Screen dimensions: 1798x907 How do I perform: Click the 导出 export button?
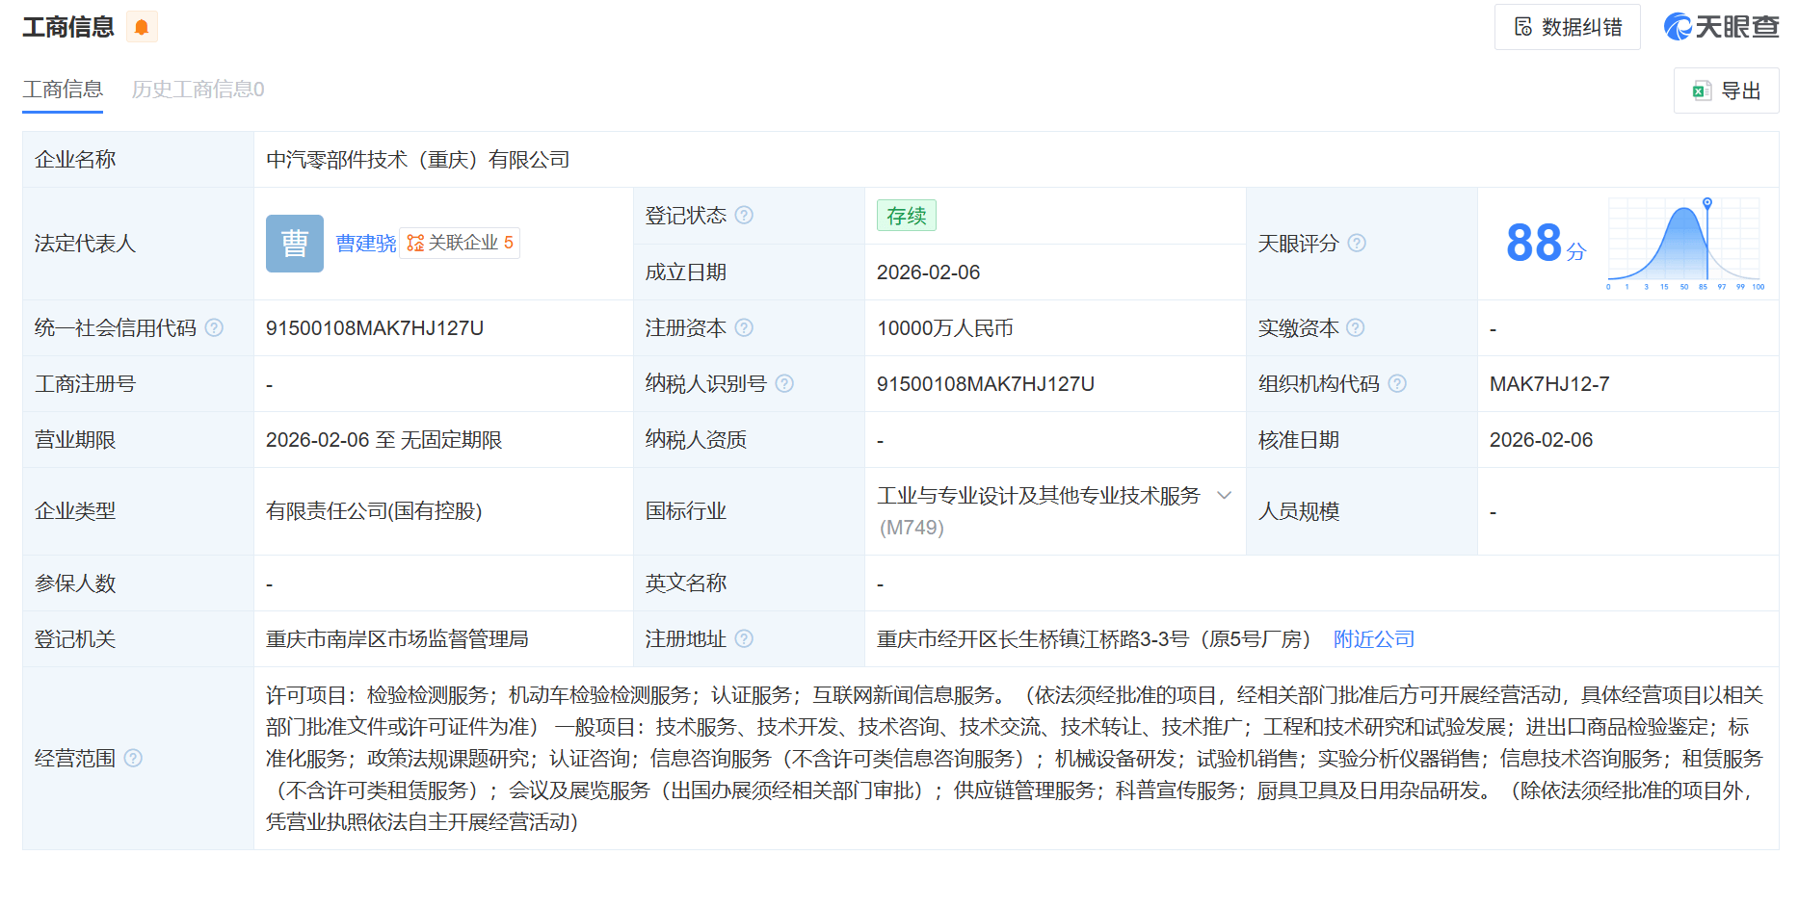[1726, 91]
